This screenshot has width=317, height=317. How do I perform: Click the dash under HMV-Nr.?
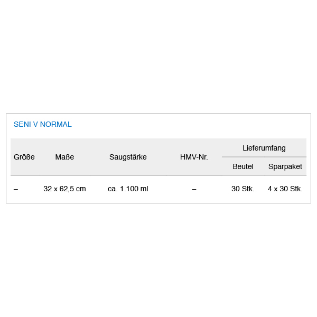(194, 189)
